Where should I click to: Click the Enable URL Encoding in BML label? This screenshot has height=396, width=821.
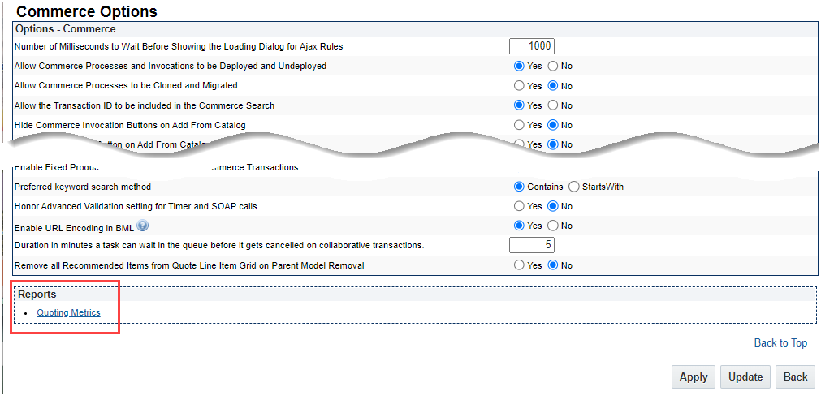coord(74,228)
